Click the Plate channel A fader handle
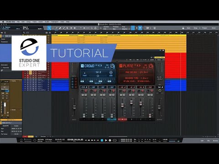This screenshot has height=164, width=219. tap(122, 105)
